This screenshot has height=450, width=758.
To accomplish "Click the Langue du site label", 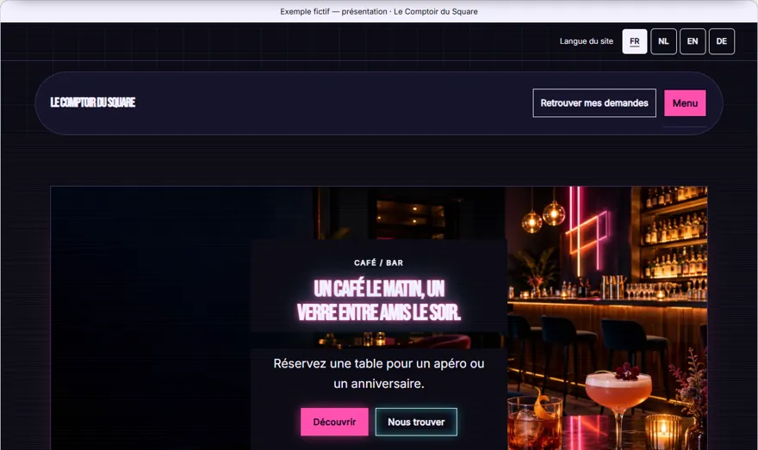I will click(x=586, y=41).
